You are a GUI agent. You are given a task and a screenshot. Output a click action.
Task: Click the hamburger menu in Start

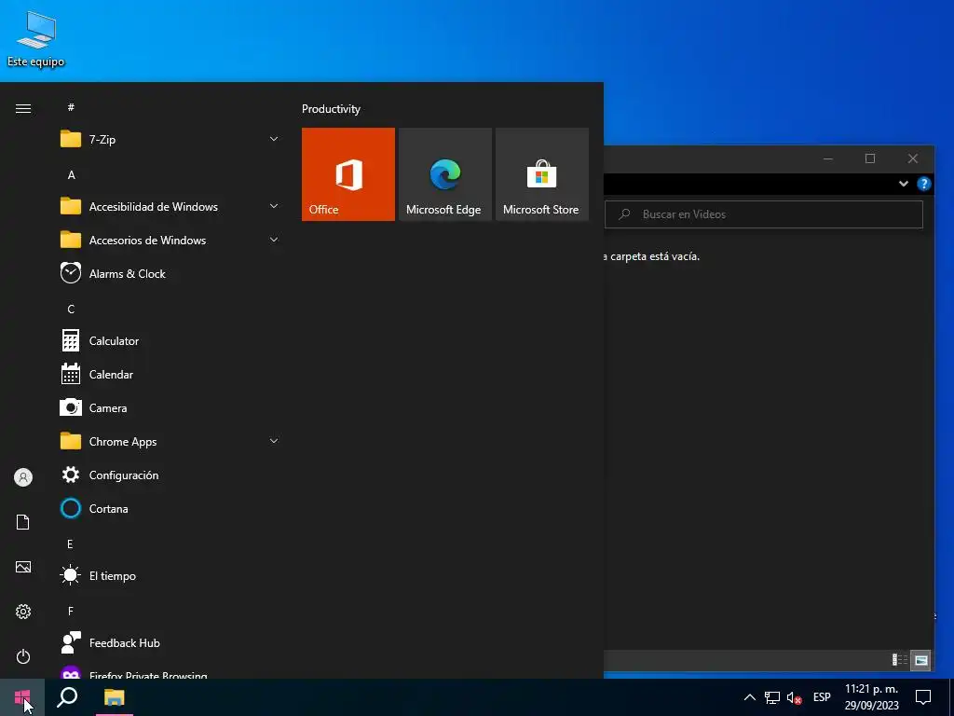[23, 108]
